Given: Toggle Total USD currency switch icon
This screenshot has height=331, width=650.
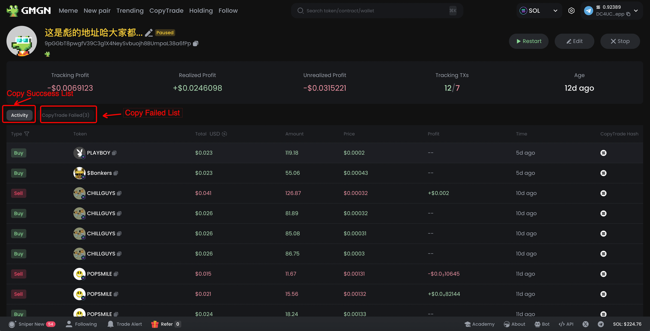Looking at the screenshot, I should [x=224, y=134].
